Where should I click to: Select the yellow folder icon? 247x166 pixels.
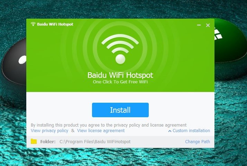(34, 141)
